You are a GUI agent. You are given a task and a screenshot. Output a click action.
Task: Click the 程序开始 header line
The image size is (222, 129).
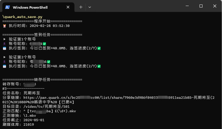click(42, 21)
